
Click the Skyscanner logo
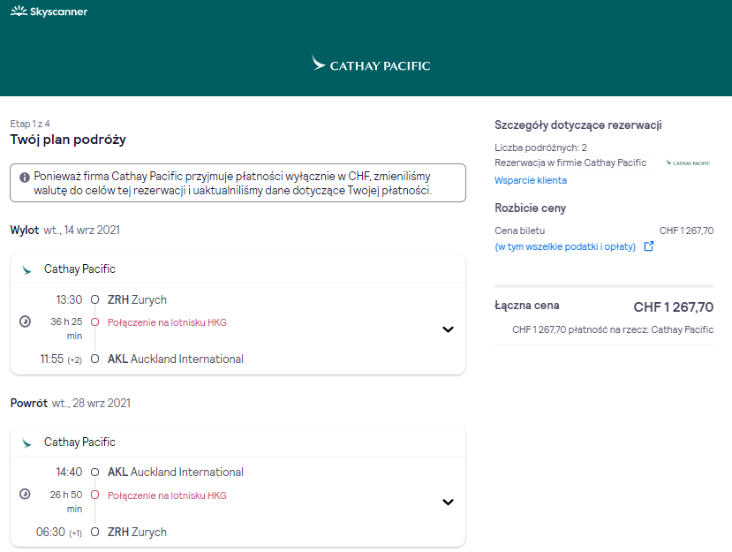[49, 11]
